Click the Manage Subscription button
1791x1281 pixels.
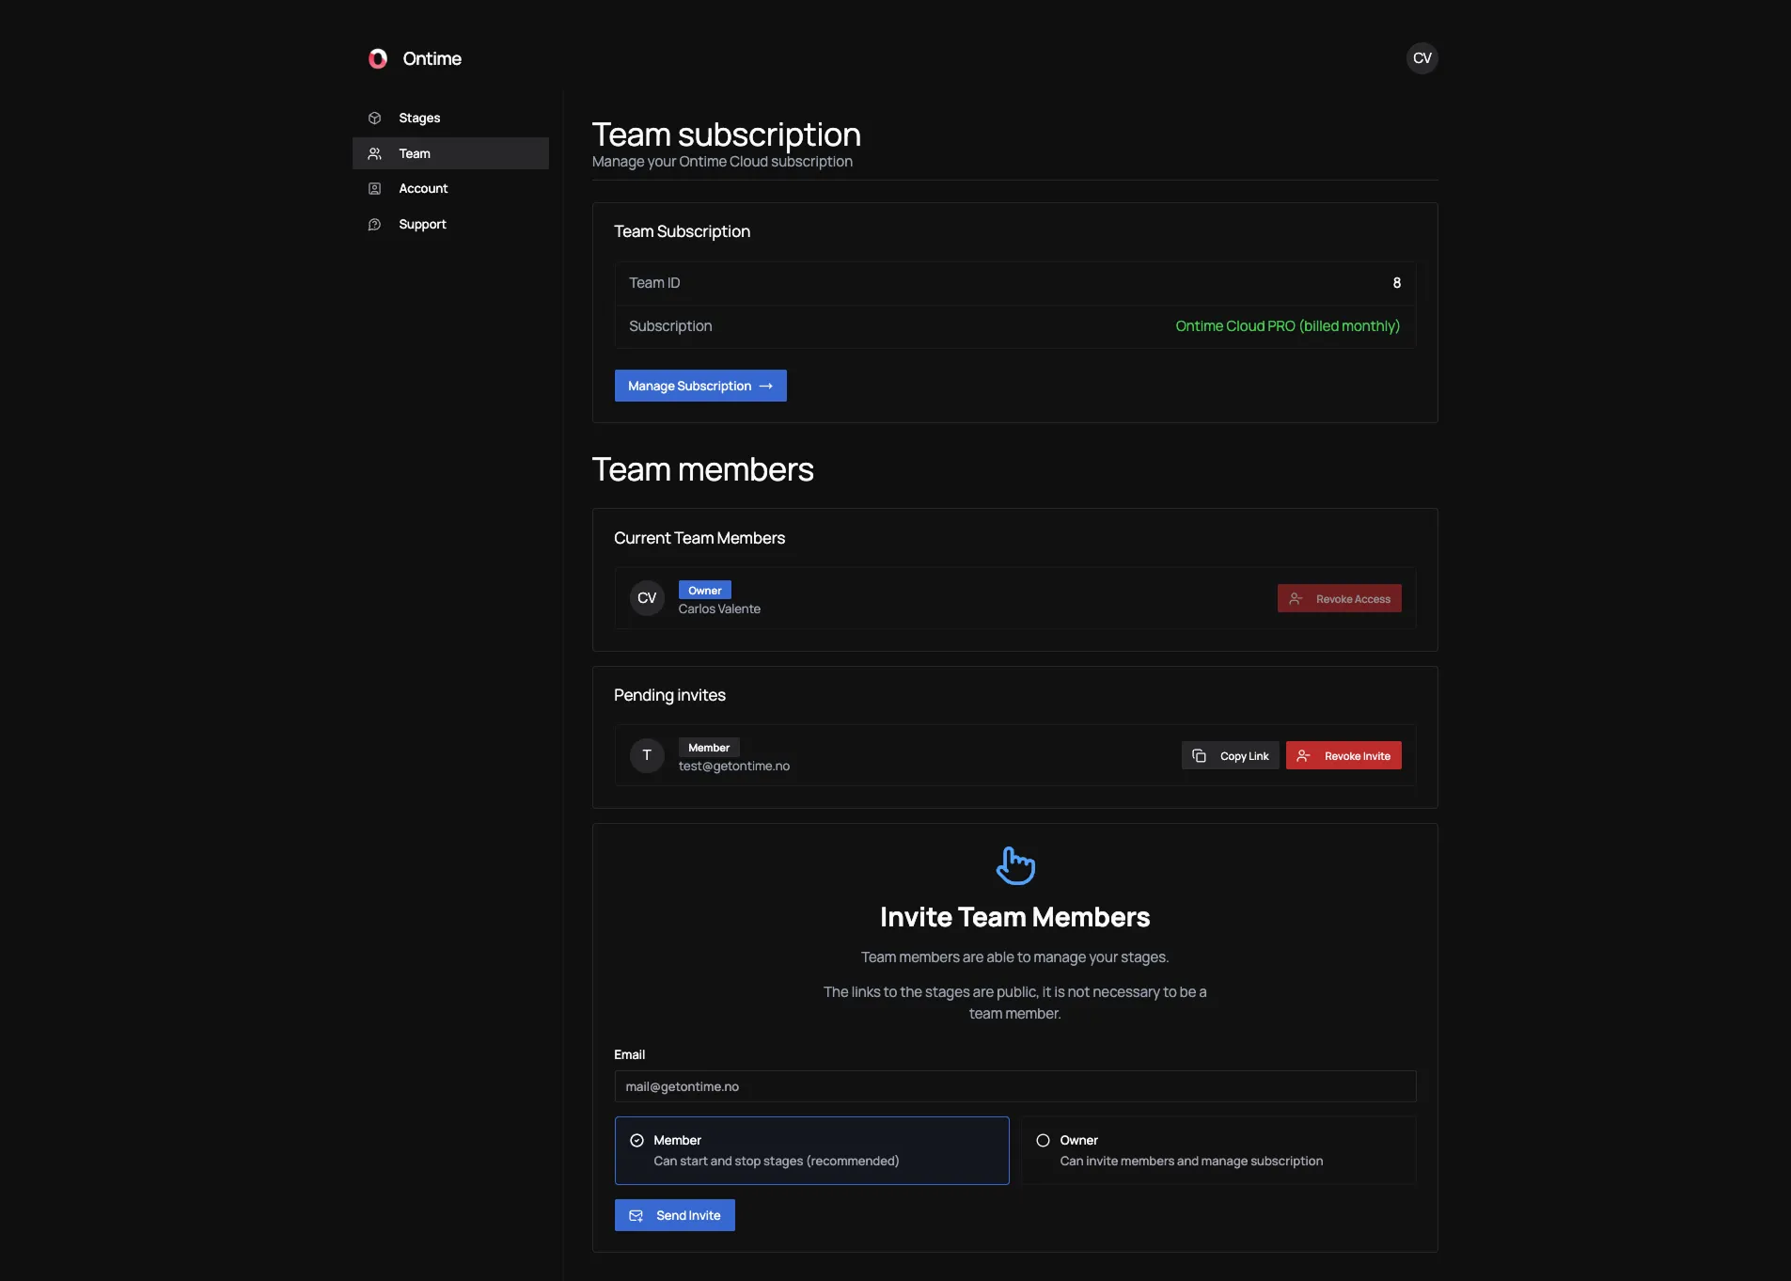coord(700,385)
